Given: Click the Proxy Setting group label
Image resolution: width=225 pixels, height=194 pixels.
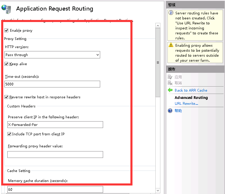Looking at the screenshot, I should [x=15, y=39].
